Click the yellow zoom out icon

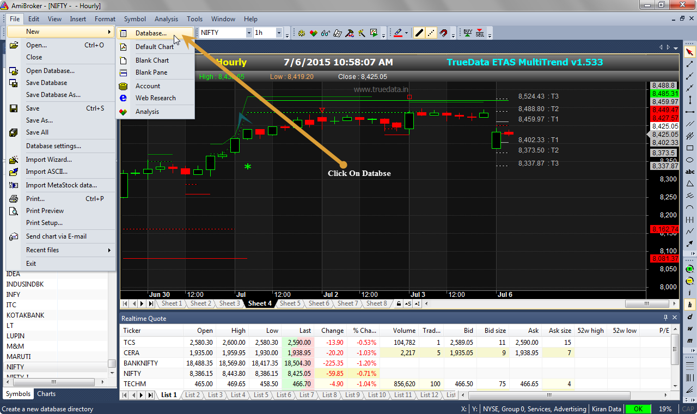coord(690,281)
